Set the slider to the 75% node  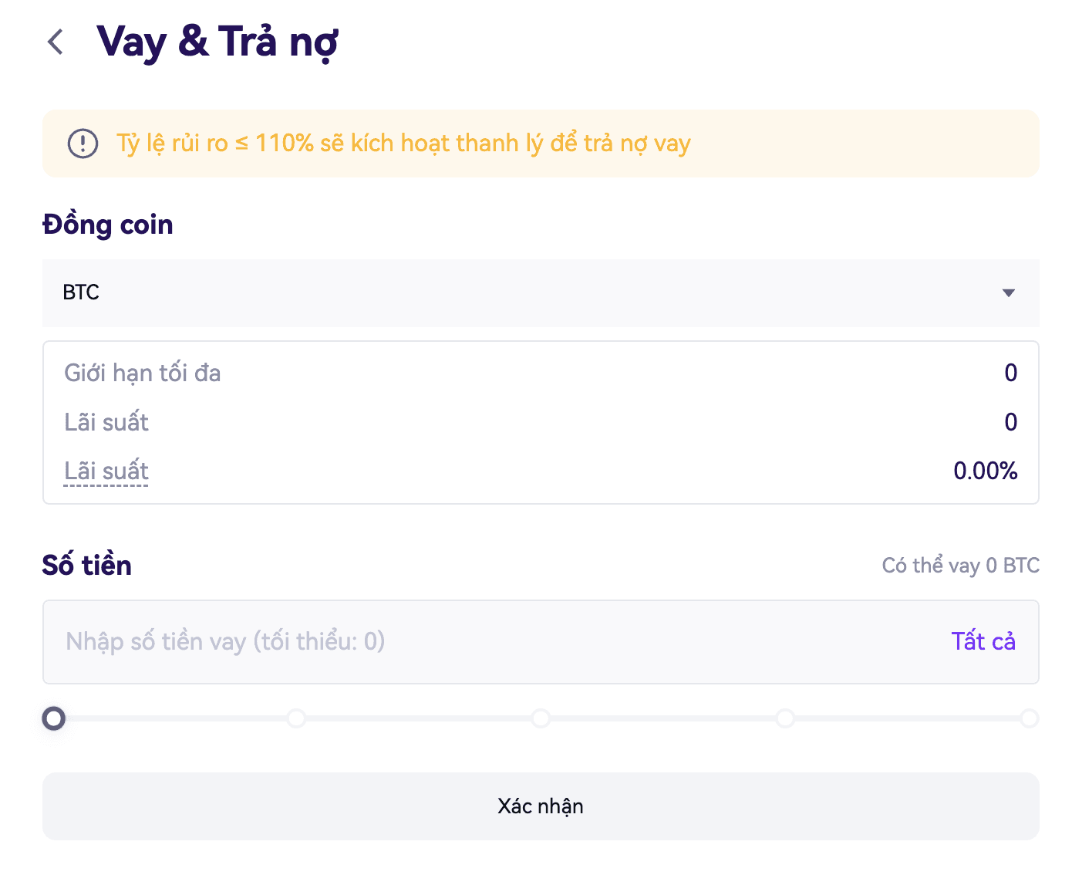coord(785,719)
